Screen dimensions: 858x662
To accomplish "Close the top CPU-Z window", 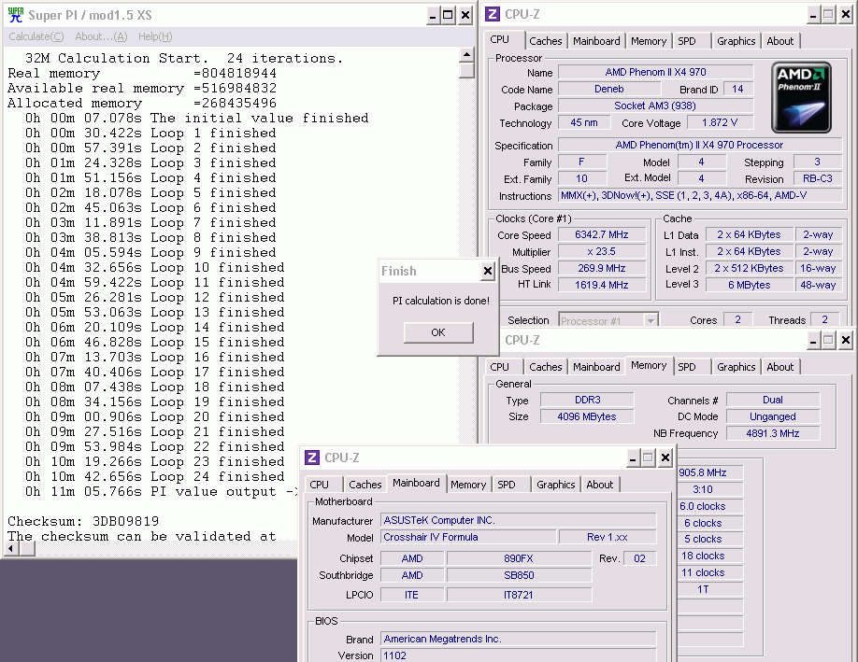I will coord(846,15).
